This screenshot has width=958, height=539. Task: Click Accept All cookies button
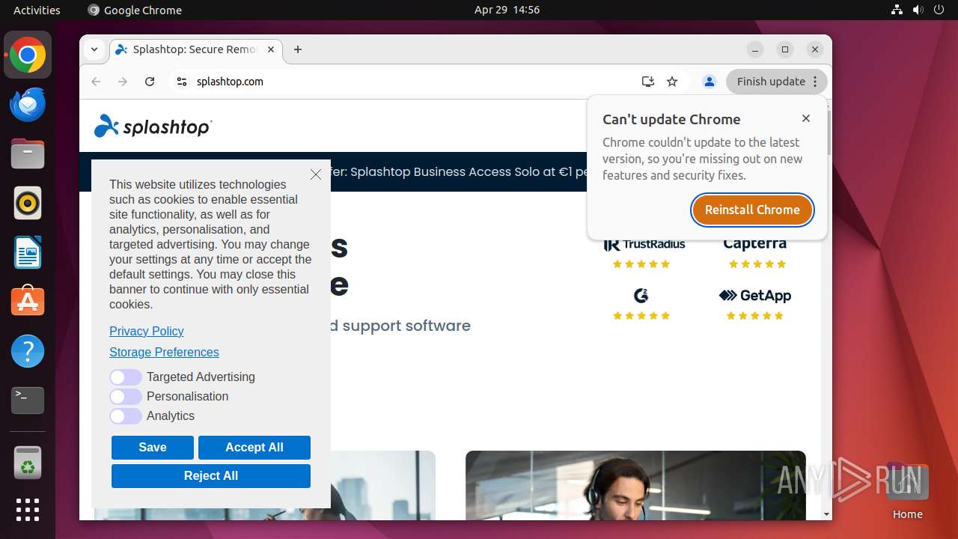254,448
